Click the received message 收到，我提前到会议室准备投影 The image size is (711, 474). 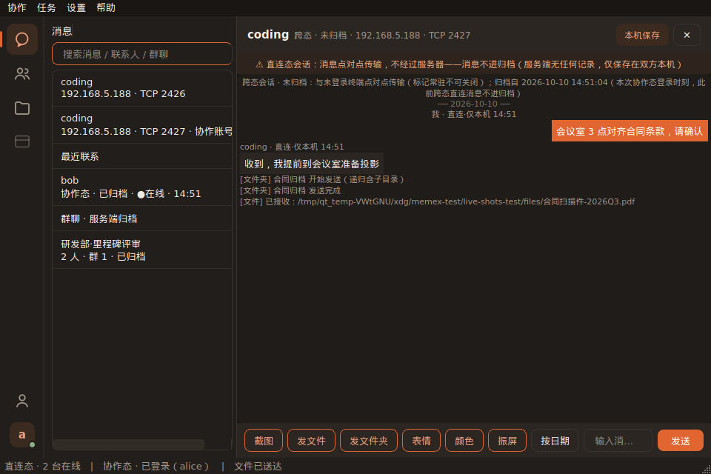312,164
